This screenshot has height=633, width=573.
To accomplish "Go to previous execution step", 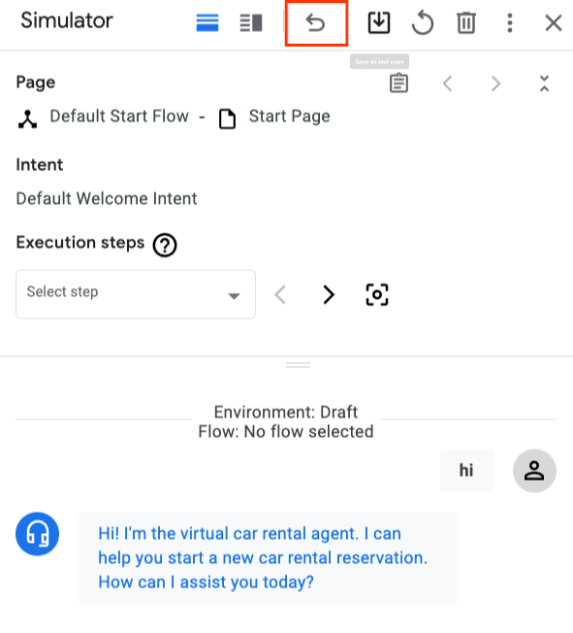I will pyautogui.click(x=280, y=294).
